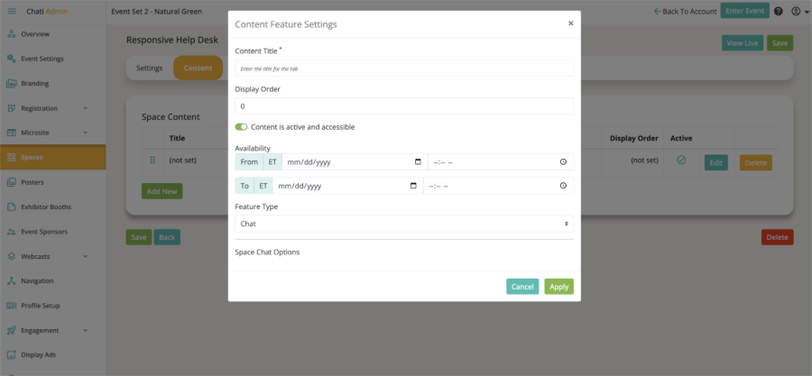Screen dimensions: 812x376
Task: Click the Apply button
Action: [558, 287]
